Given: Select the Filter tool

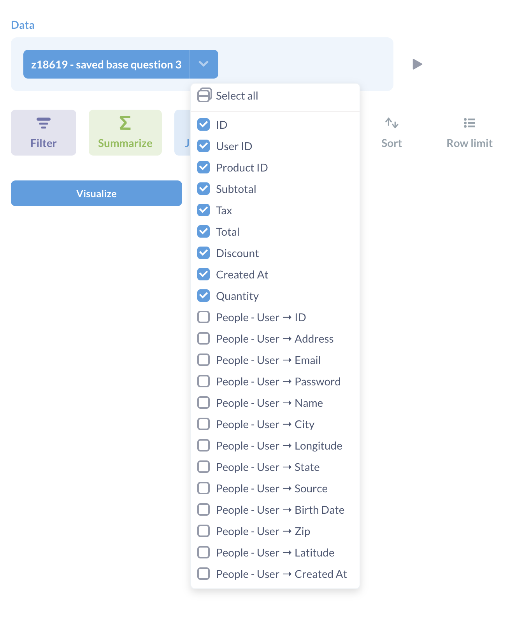Looking at the screenshot, I should [43, 132].
